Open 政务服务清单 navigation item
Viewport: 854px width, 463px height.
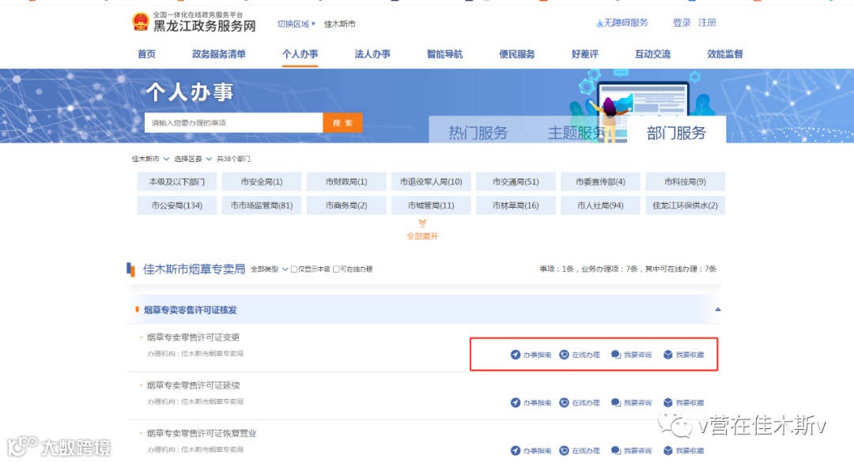(x=219, y=54)
